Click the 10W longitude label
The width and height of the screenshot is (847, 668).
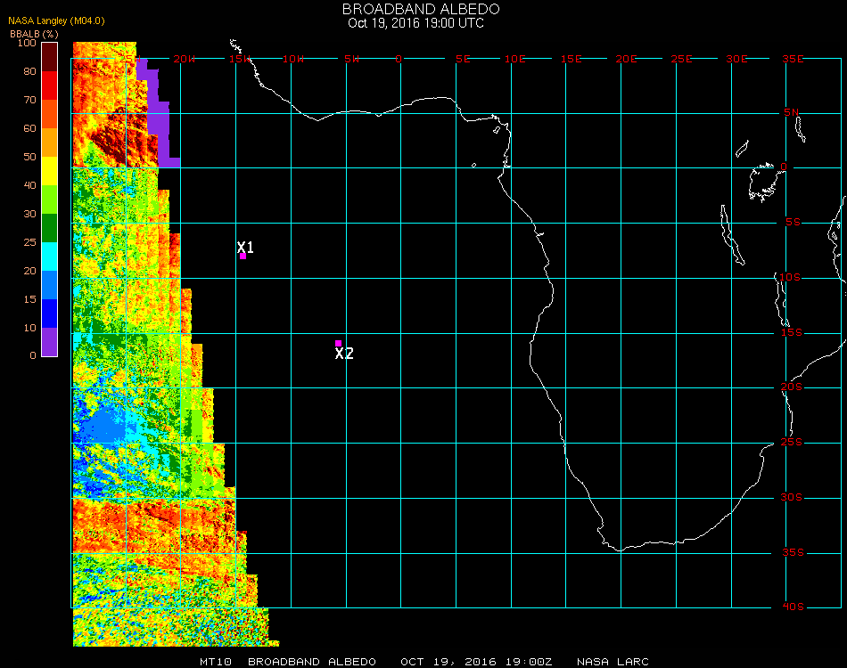coord(293,59)
